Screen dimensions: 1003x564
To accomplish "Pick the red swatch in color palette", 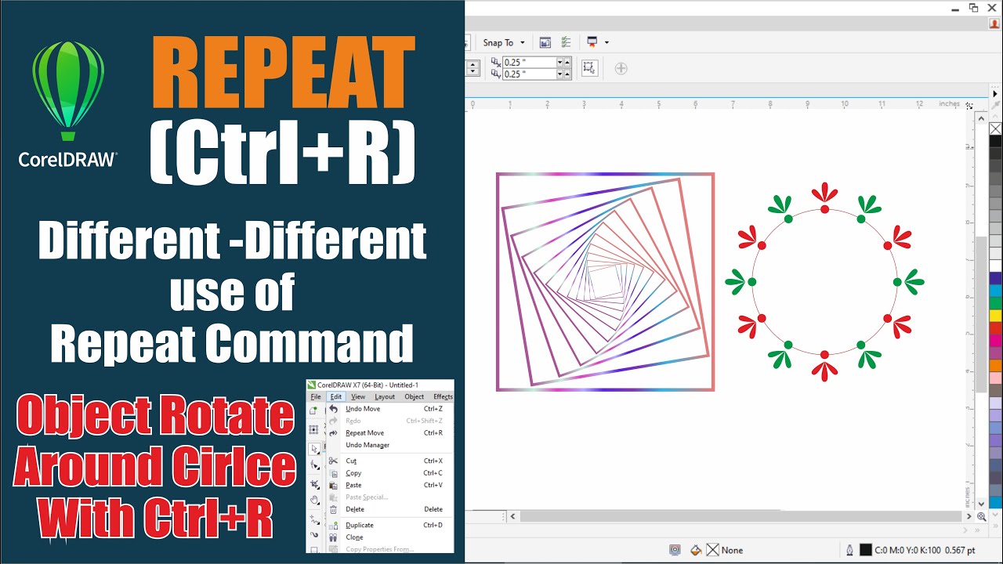I will (x=995, y=328).
